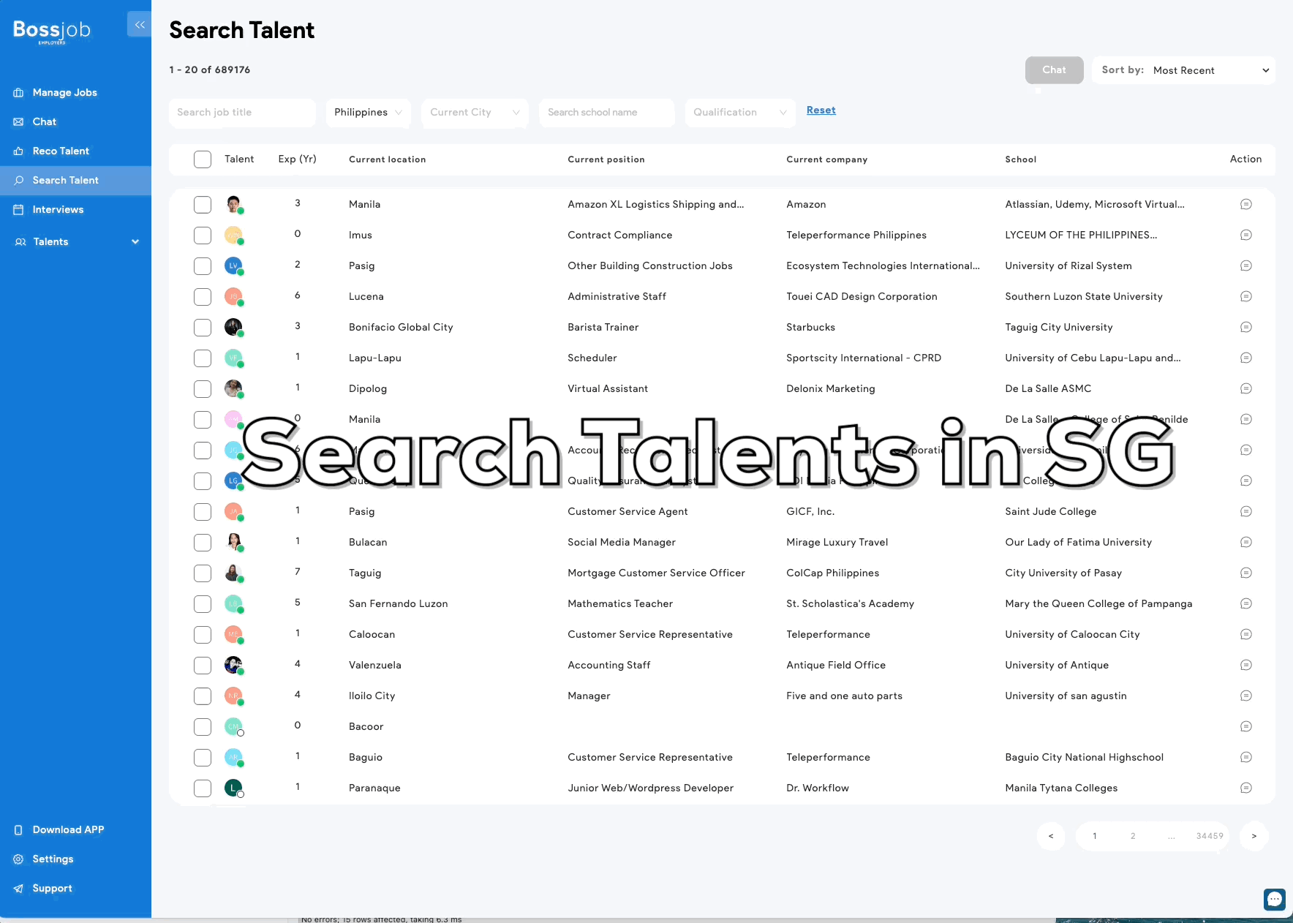Select checkbox for Manila Amazon talent
The image size is (1293, 923).
click(203, 205)
